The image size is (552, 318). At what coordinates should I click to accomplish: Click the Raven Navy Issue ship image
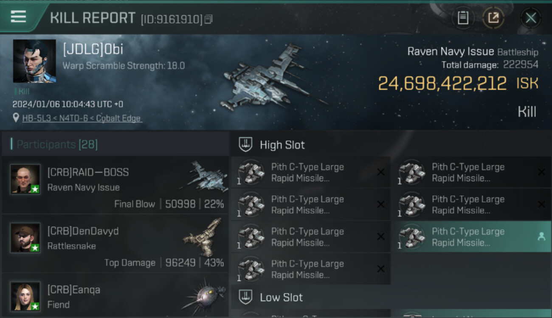click(272, 81)
